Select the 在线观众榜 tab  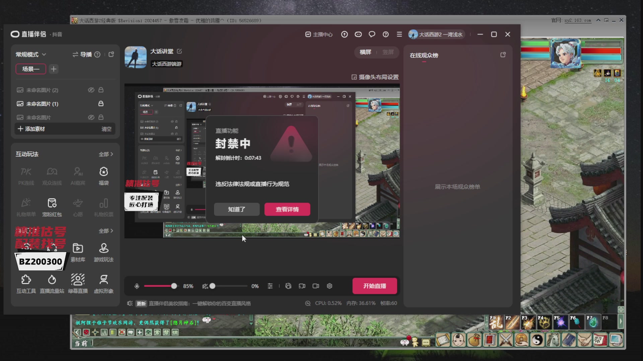[x=424, y=55]
